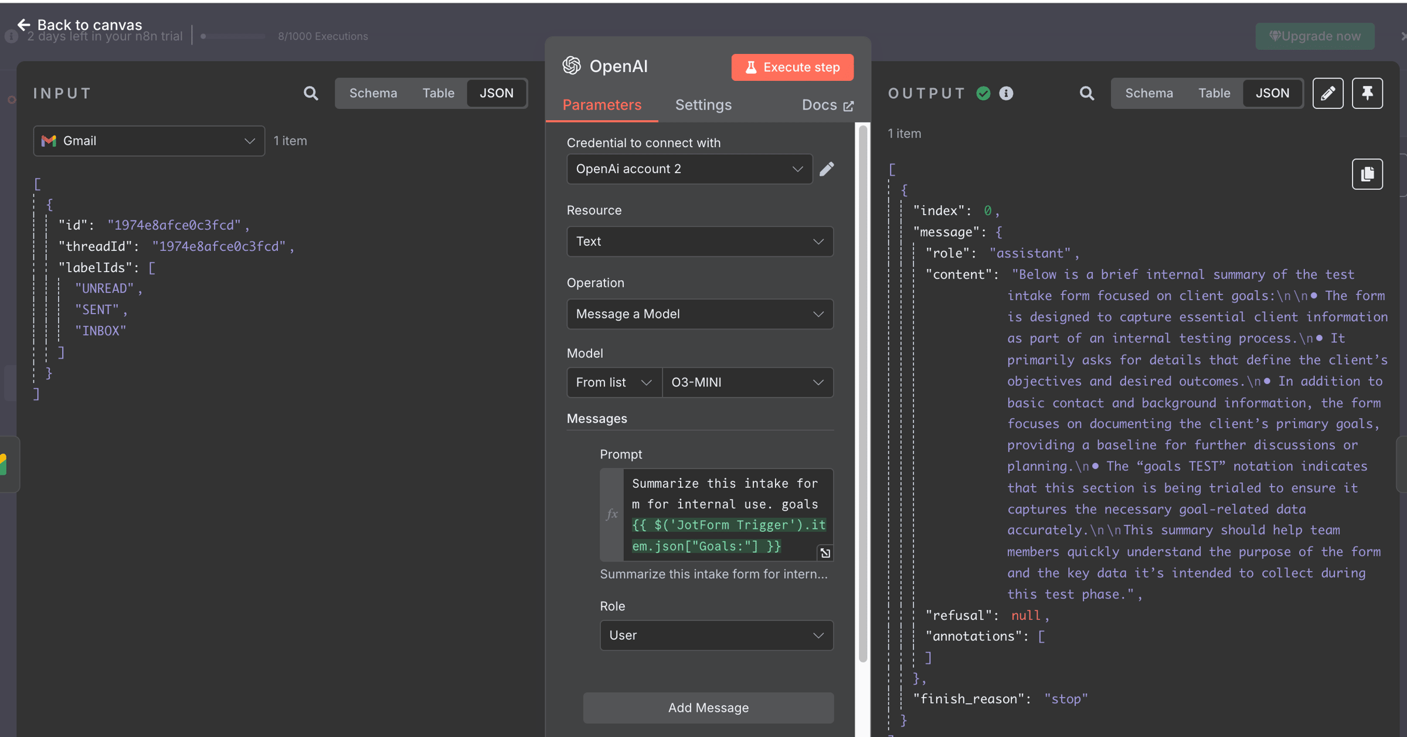Click the null refusal value in output
The image size is (1407, 737).
pos(1026,615)
